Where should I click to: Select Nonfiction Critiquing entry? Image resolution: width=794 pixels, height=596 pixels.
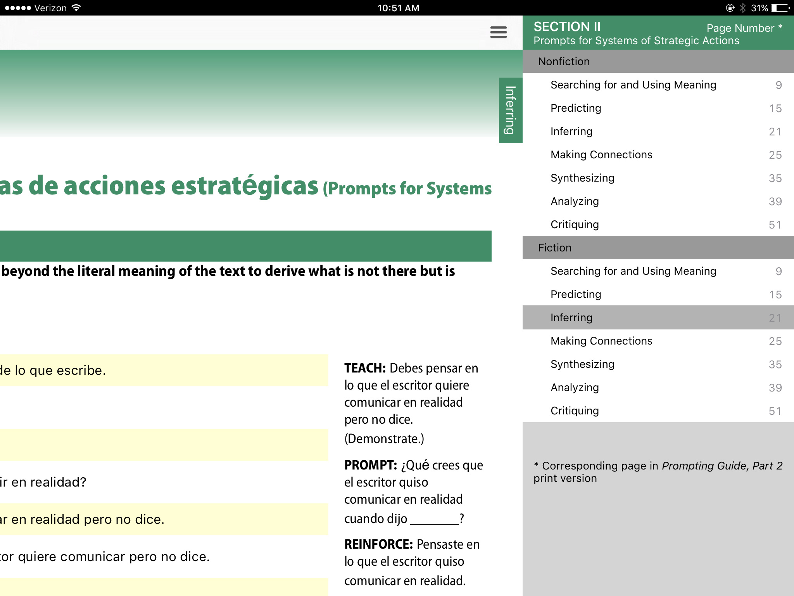[575, 224]
